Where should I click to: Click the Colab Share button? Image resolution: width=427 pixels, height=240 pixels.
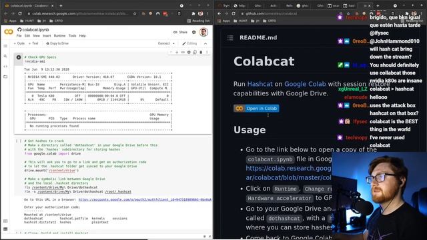(180, 32)
